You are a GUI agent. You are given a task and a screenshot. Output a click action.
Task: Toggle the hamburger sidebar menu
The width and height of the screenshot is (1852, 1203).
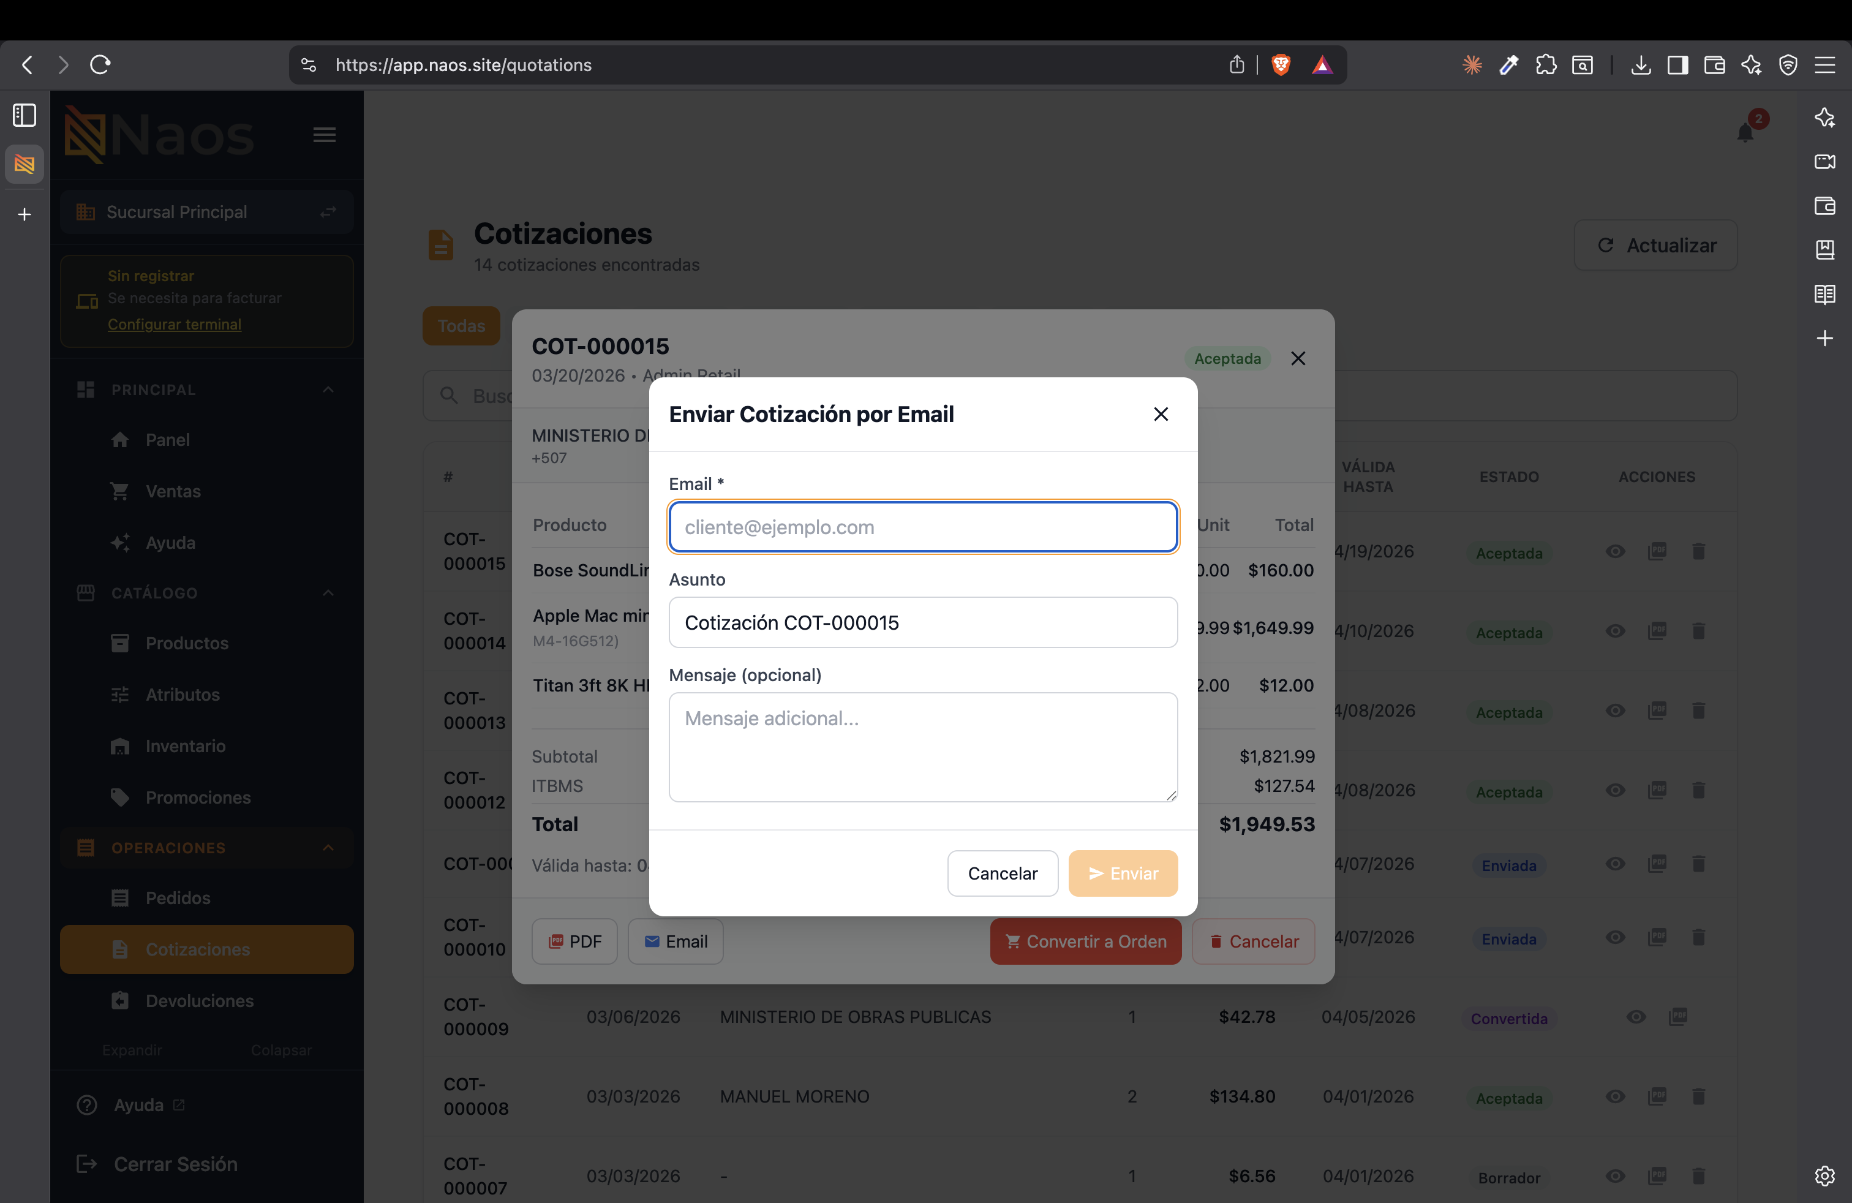(x=325, y=135)
